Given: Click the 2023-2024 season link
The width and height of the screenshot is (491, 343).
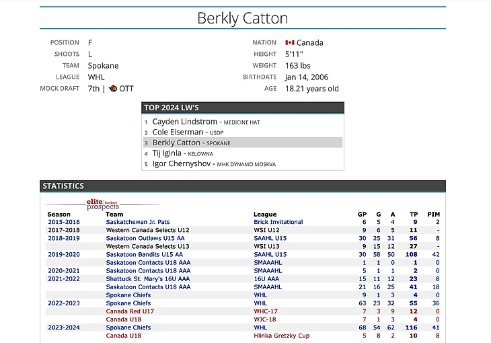Looking at the screenshot, I should pyautogui.click(x=63, y=328).
